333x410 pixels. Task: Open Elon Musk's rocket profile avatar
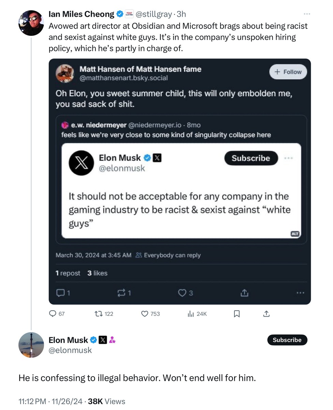coord(31,345)
